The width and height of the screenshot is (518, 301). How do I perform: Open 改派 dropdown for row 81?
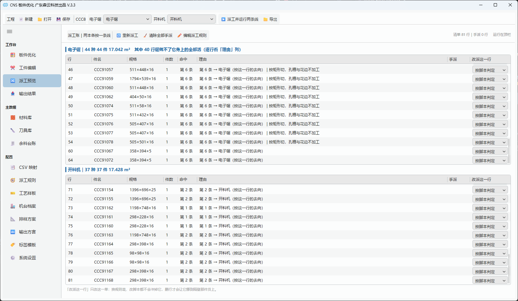[490, 280]
